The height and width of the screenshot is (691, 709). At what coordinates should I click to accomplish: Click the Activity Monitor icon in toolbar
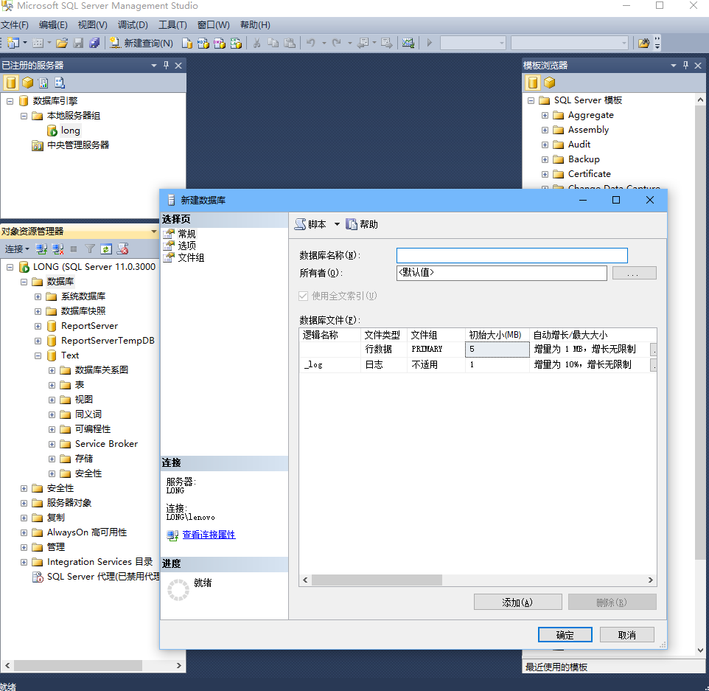click(x=408, y=43)
